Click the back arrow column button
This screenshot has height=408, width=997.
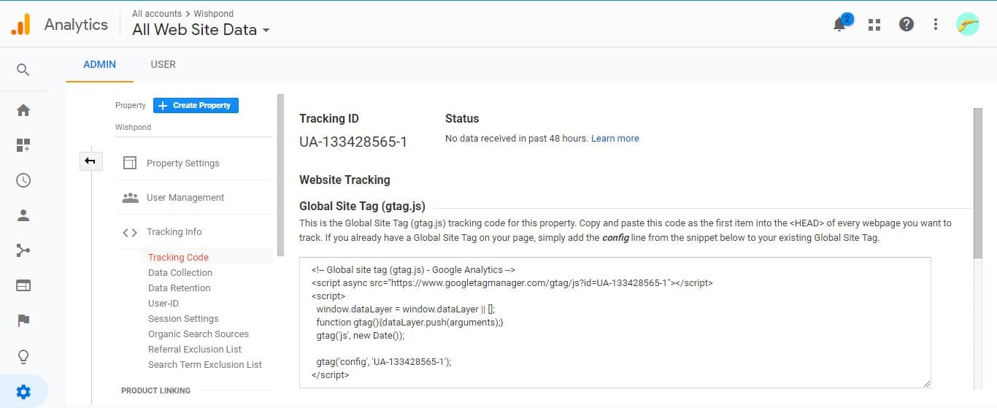click(91, 161)
